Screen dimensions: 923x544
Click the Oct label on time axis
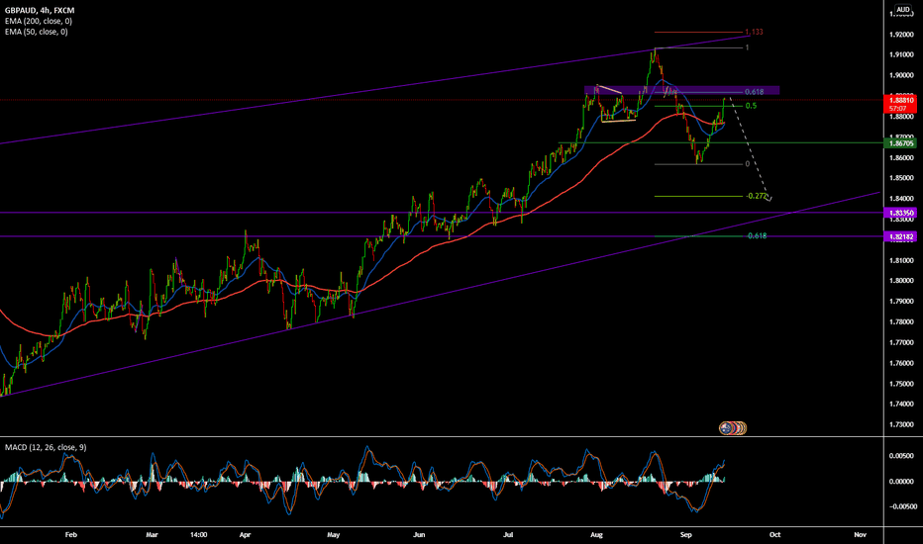(x=775, y=534)
